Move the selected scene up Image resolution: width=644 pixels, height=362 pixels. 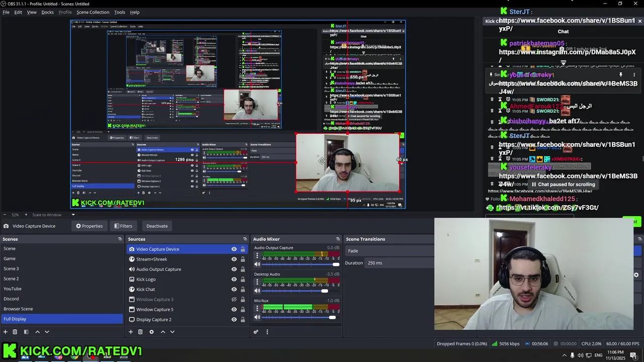(x=37, y=332)
